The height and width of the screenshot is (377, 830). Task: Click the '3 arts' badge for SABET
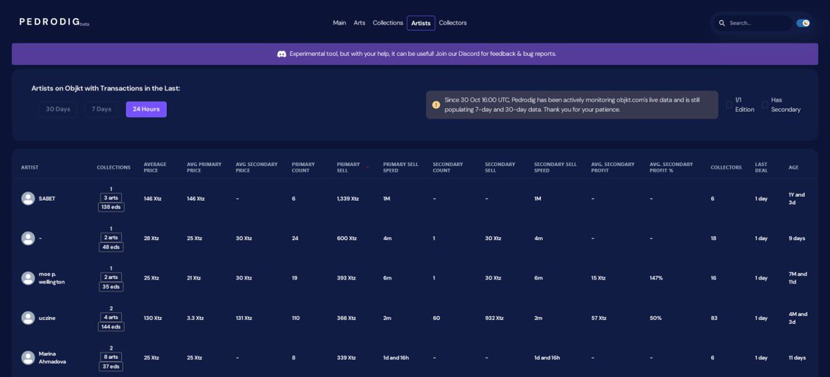(111, 198)
